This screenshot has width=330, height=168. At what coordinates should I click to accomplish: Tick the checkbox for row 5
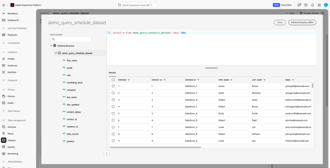[113, 113]
